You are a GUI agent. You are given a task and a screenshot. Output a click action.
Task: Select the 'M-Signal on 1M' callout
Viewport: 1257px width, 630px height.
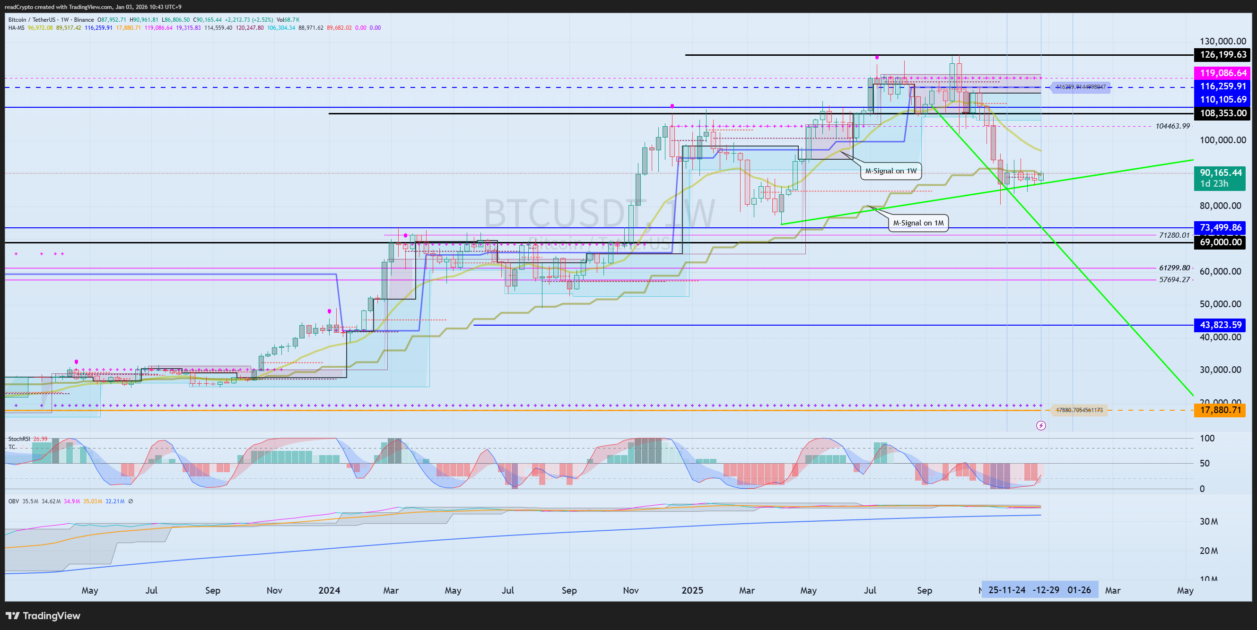(x=918, y=223)
